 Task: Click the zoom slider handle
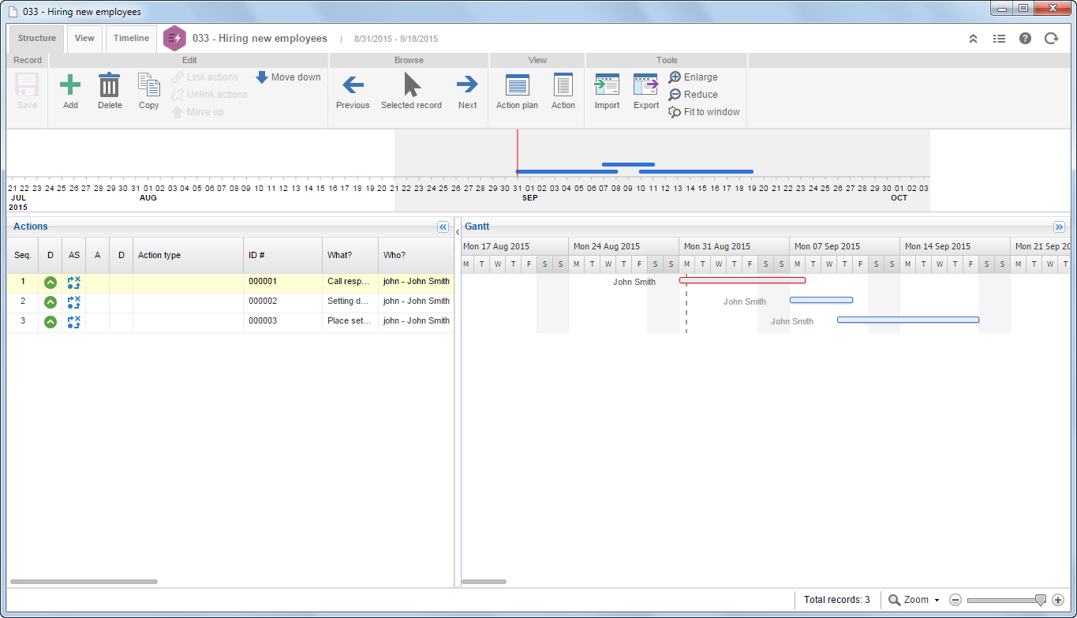[1041, 600]
